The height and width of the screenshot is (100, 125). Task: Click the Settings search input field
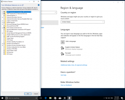[49, 12]
